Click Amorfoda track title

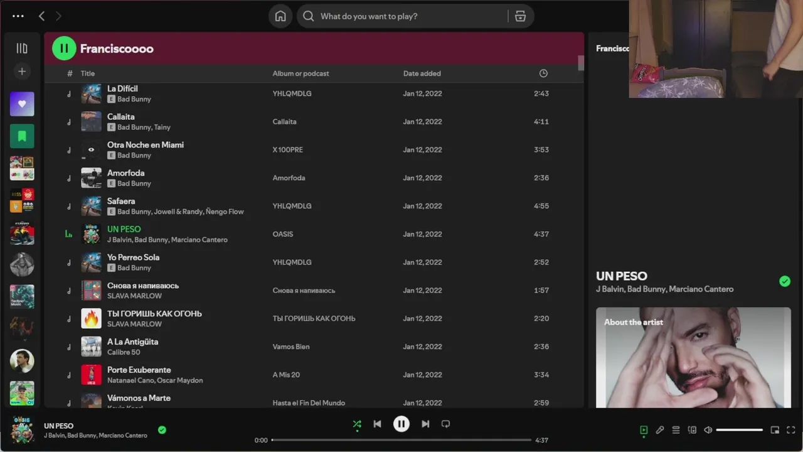(x=126, y=173)
